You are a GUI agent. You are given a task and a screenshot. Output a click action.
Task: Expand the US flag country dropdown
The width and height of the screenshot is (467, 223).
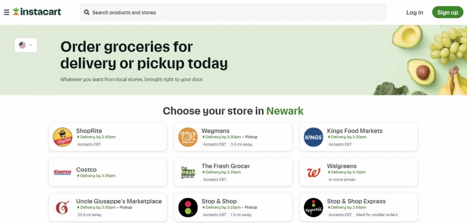point(26,45)
